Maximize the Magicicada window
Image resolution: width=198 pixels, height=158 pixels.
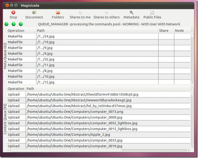pos(16,5)
